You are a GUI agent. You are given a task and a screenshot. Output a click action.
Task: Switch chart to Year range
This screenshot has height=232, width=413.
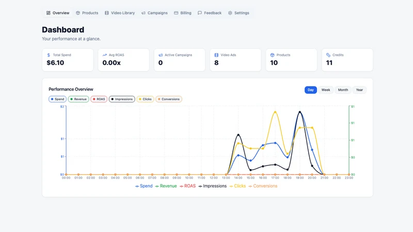(359, 90)
